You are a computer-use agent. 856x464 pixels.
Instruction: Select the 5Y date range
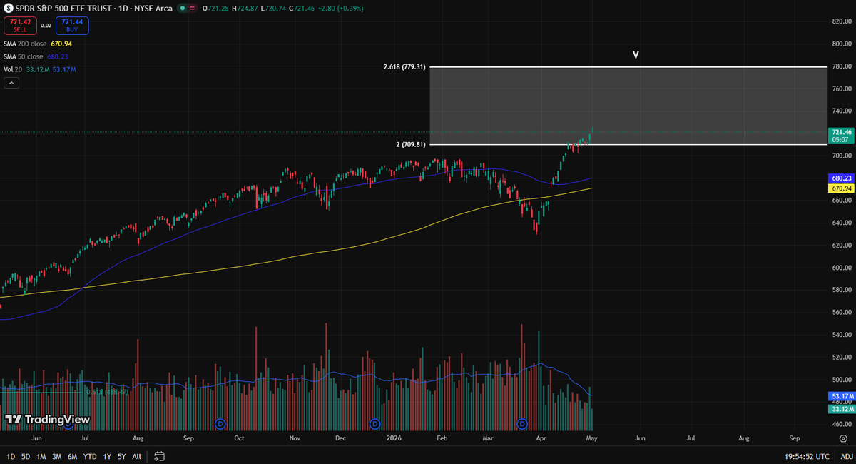click(x=122, y=455)
